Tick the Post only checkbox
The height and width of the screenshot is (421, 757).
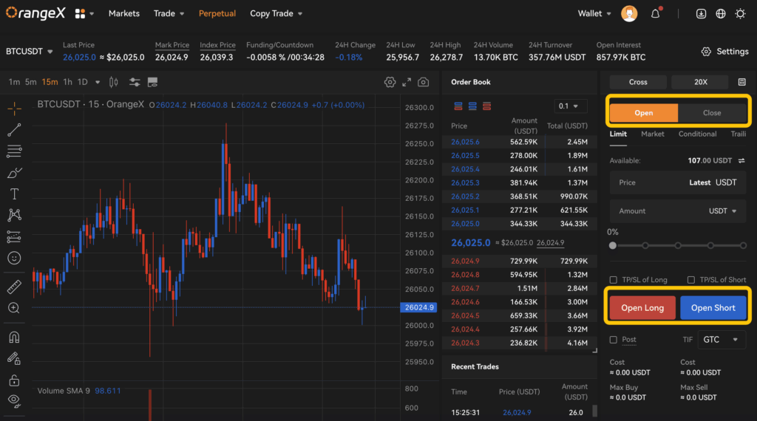[614, 340]
